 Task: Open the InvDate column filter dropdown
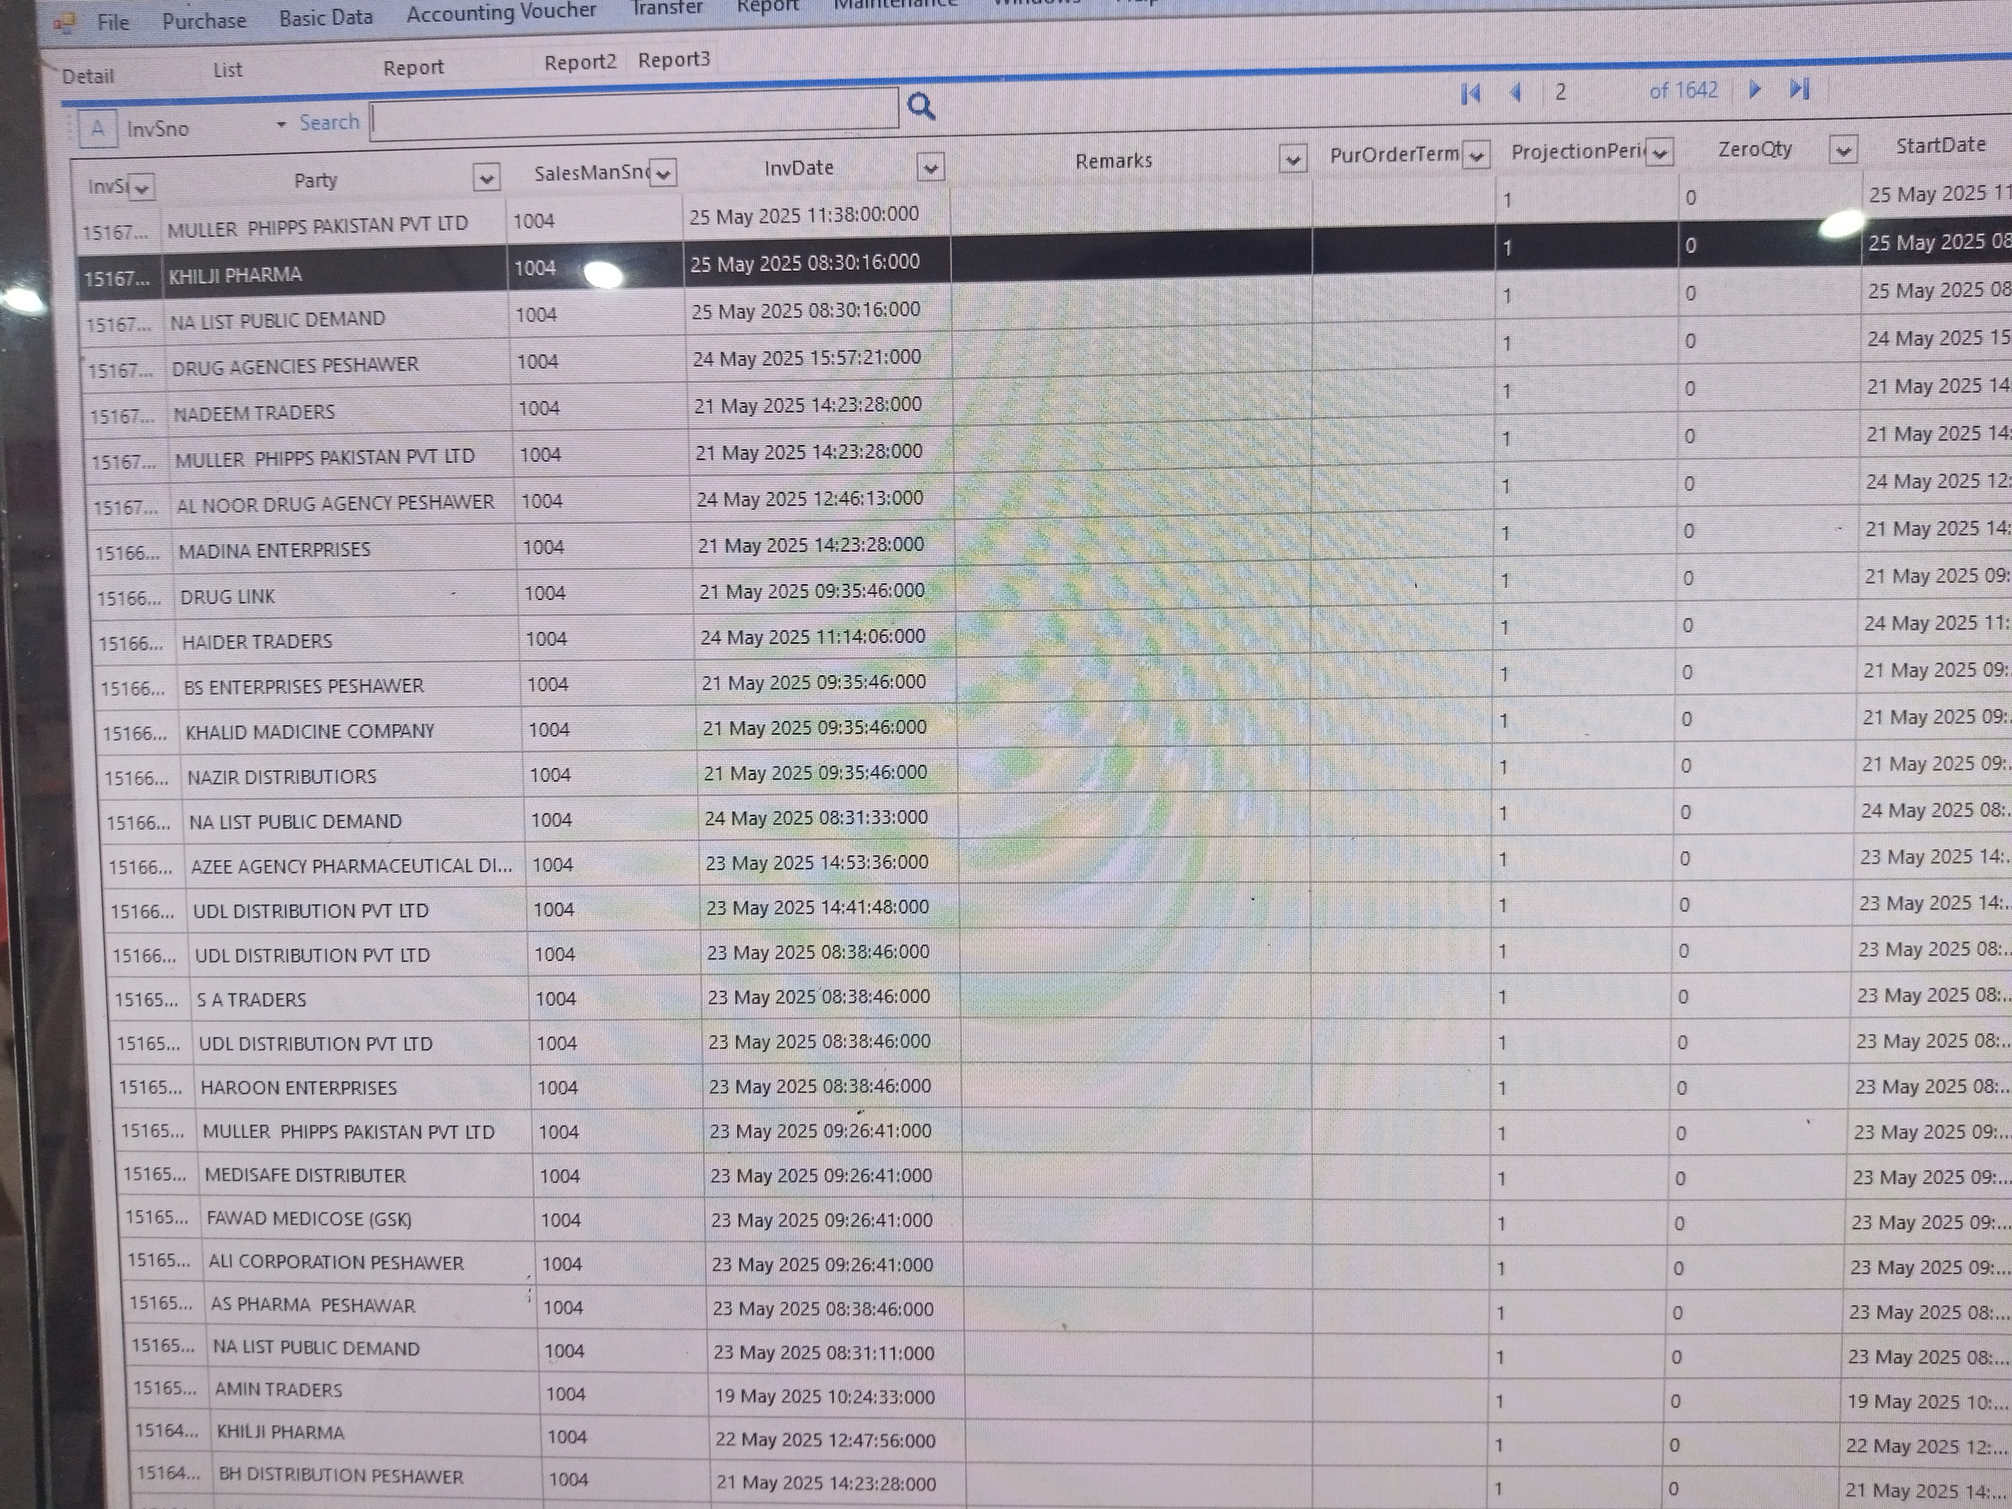pyautogui.click(x=930, y=167)
